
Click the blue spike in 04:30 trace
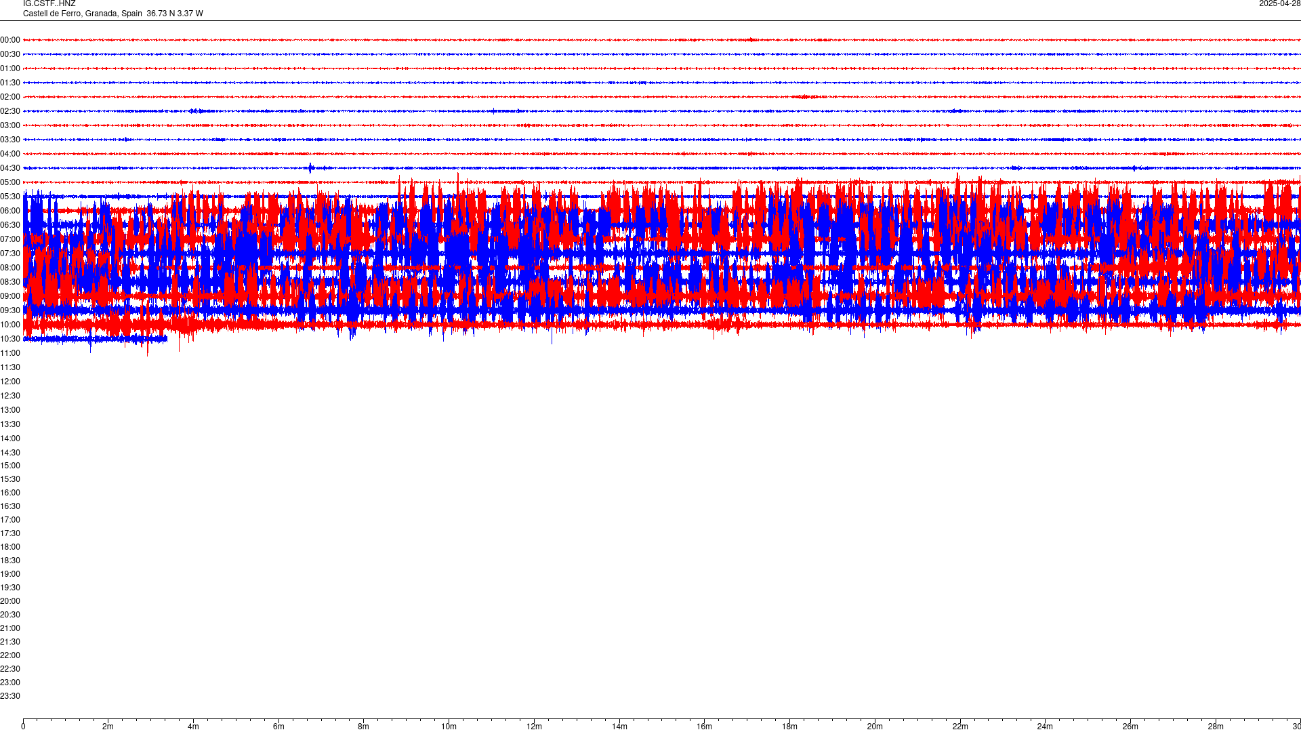[310, 168]
